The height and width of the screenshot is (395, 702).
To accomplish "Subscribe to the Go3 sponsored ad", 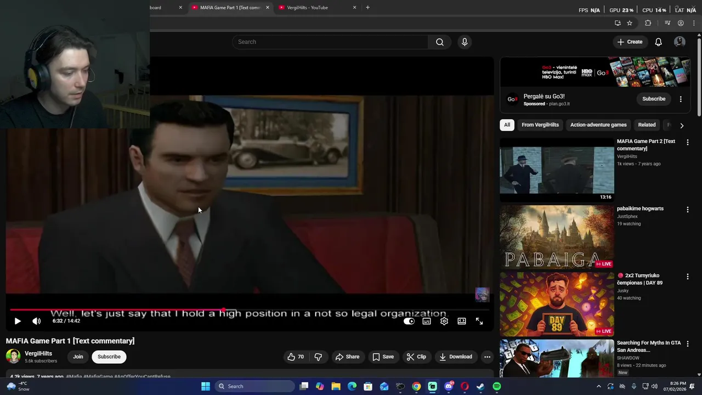I will click(x=654, y=99).
